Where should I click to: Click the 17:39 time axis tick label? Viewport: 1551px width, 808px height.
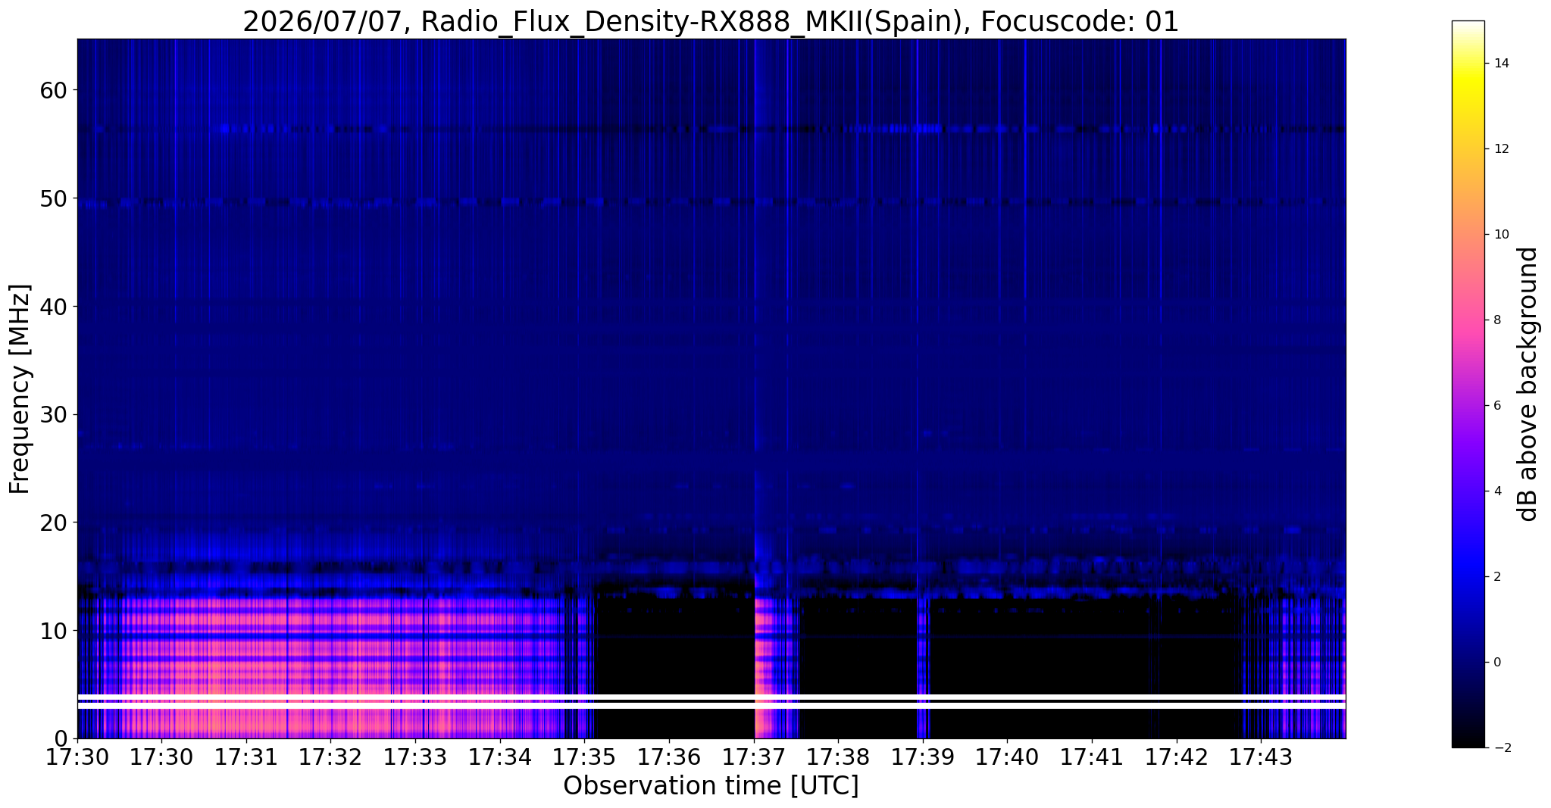point(922,757)
